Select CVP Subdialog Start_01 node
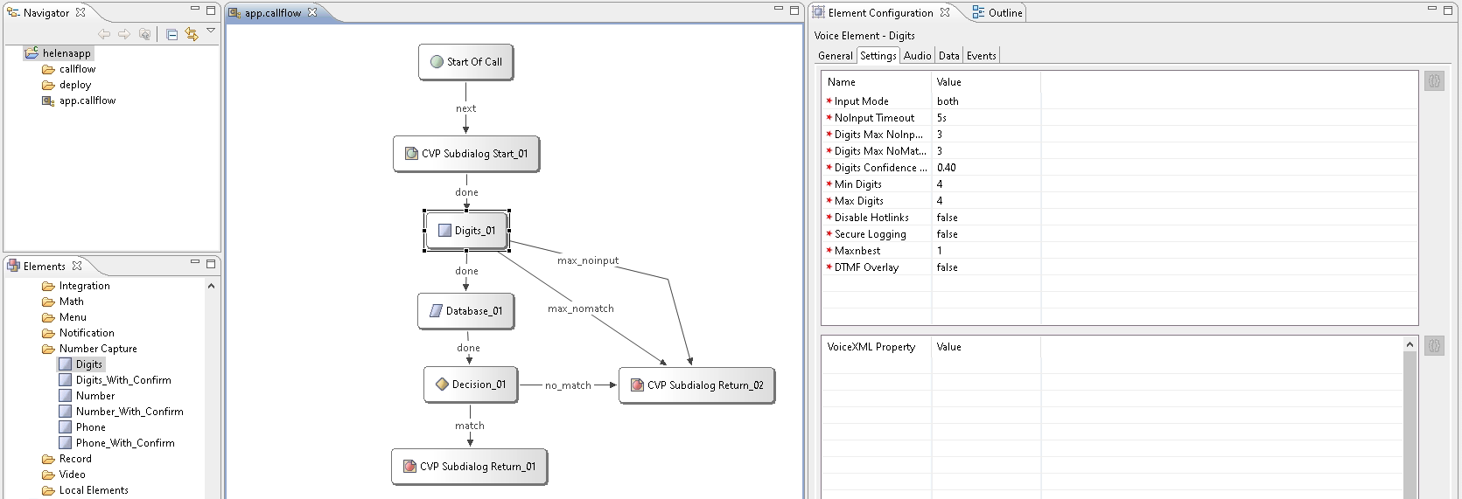Viewport: 1462px width, 499px height. pyautogui.click(x=465, y=154)
